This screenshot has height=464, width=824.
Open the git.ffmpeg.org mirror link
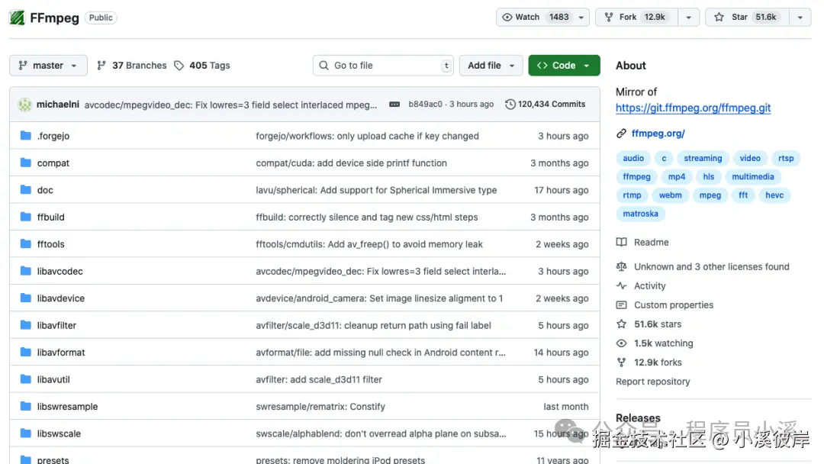point(693,108)
